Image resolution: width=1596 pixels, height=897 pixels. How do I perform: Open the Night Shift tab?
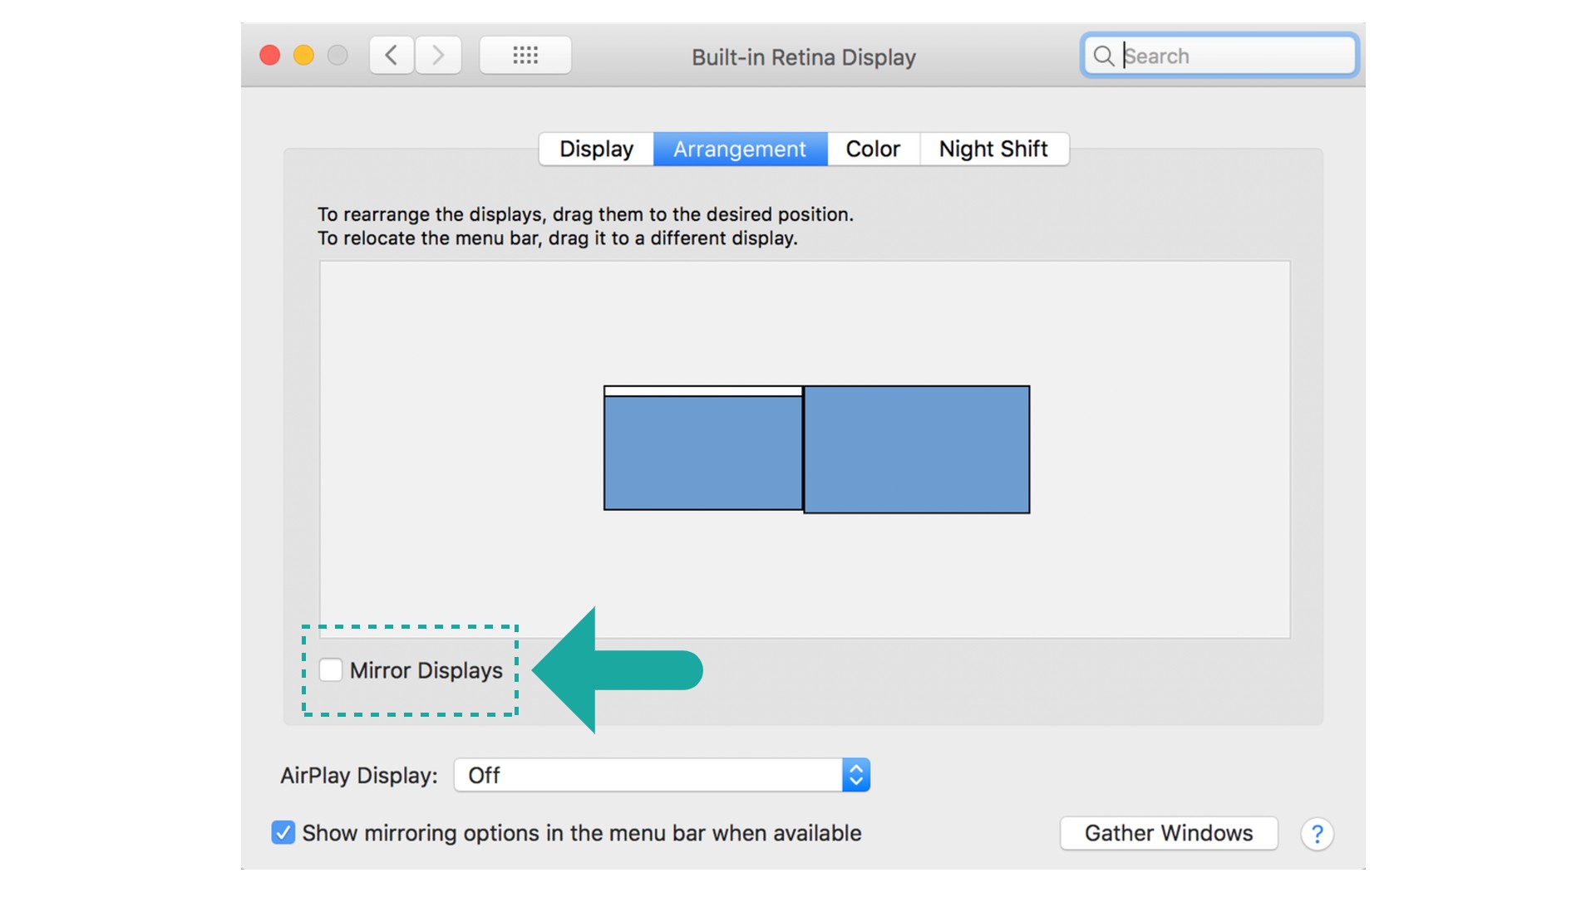coord(993,149)
